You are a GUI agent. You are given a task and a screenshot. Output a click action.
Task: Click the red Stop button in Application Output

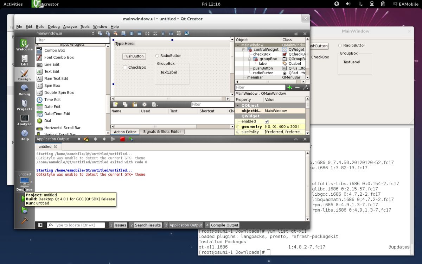pyautogui.click(x=122, y=139)
